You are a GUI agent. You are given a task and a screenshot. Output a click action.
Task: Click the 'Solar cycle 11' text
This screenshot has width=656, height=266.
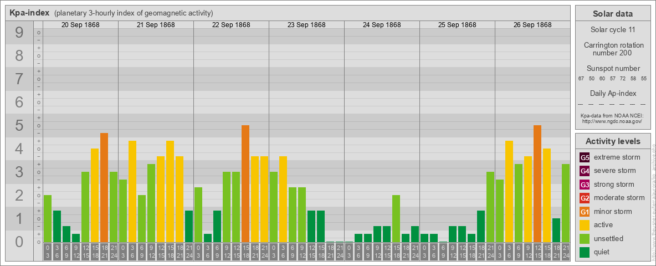click(x=612, y=30)
